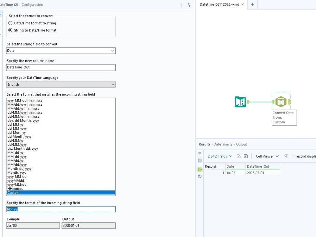Choose the MM-dd-yy format

coord(61,153)
